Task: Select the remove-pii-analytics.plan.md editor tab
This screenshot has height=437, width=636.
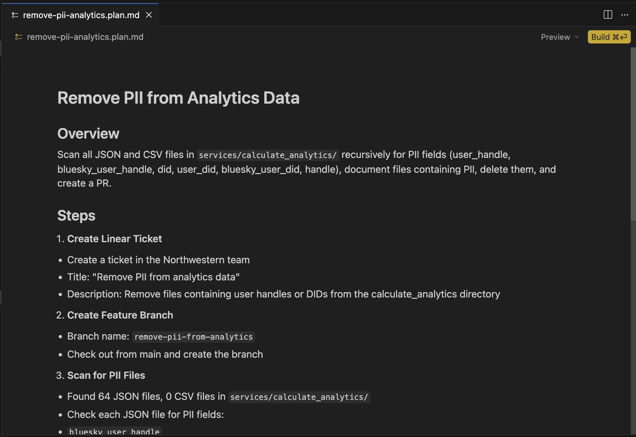Action: coord(81,15)
